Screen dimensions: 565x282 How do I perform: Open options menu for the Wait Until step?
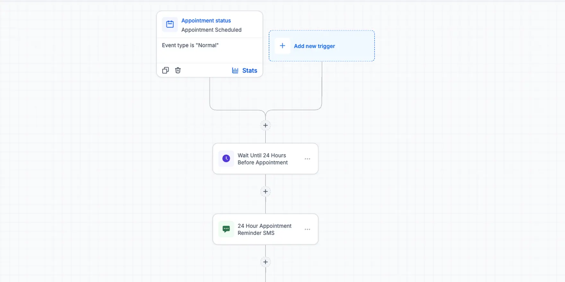tap(307, 159)
